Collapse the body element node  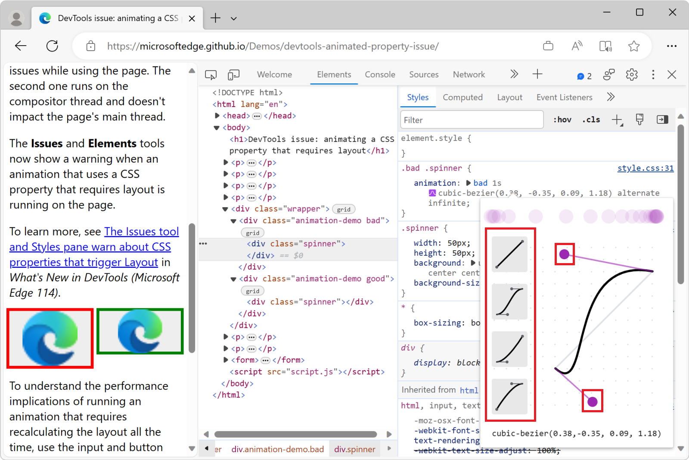pos(217,128)
